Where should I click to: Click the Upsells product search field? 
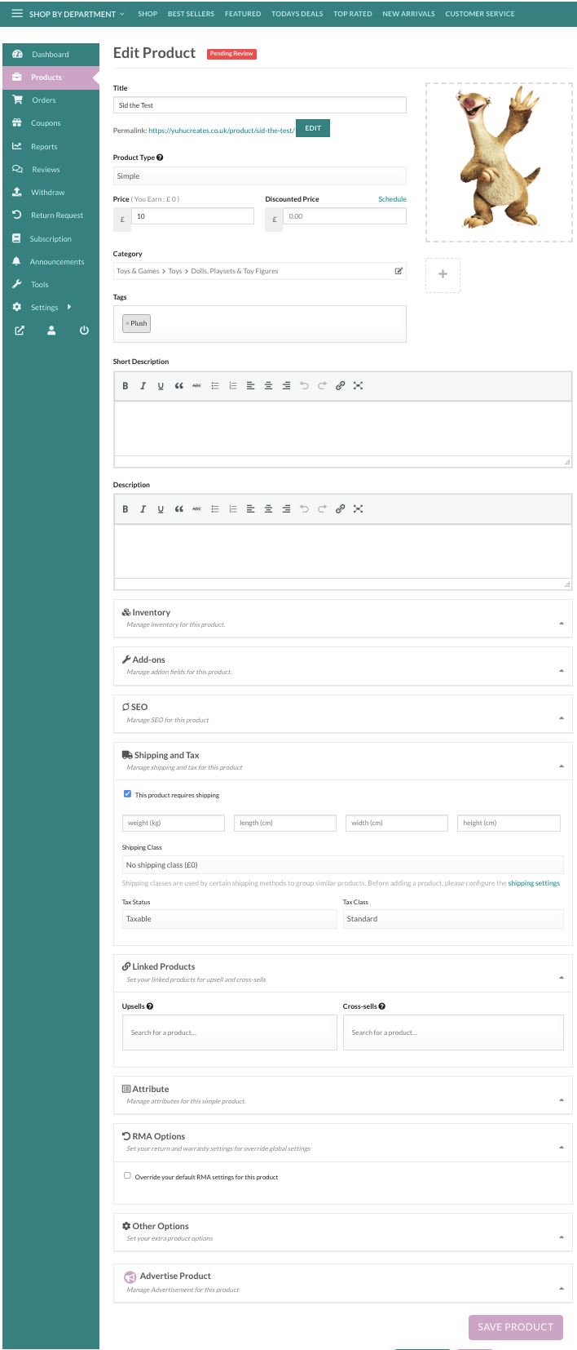point(229,1032)
